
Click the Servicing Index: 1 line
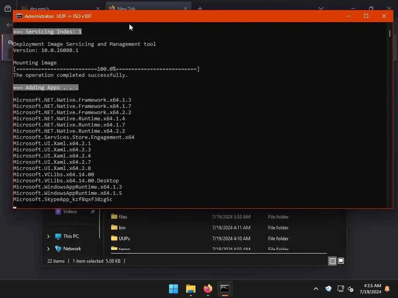pyautogui.click(x=47, y=32)
